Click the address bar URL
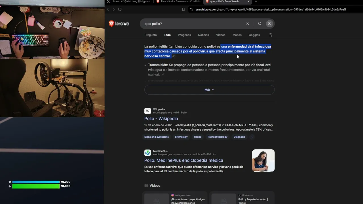 point(271,9)
